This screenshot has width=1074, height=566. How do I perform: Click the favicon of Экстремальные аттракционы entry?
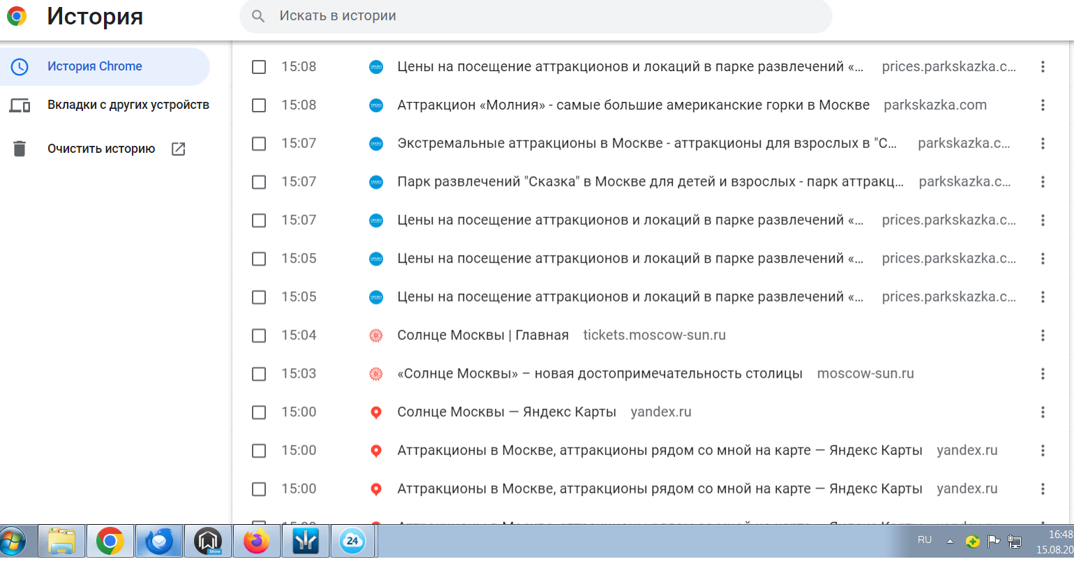(x=376, y=144)
